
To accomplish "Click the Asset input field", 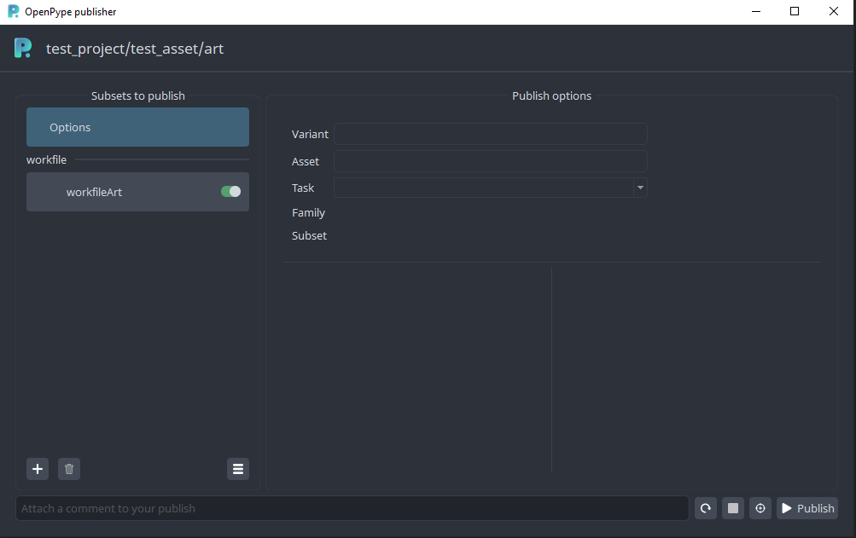I will [490, 161].
